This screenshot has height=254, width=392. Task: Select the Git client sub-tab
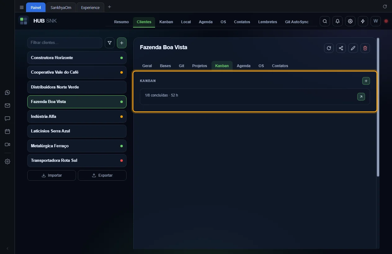[x=181, y=66]
